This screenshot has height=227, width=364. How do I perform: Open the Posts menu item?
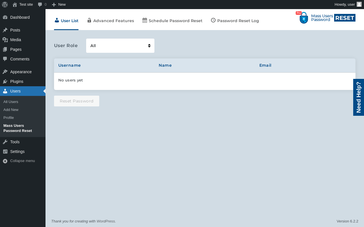click(x=23, y=30)
